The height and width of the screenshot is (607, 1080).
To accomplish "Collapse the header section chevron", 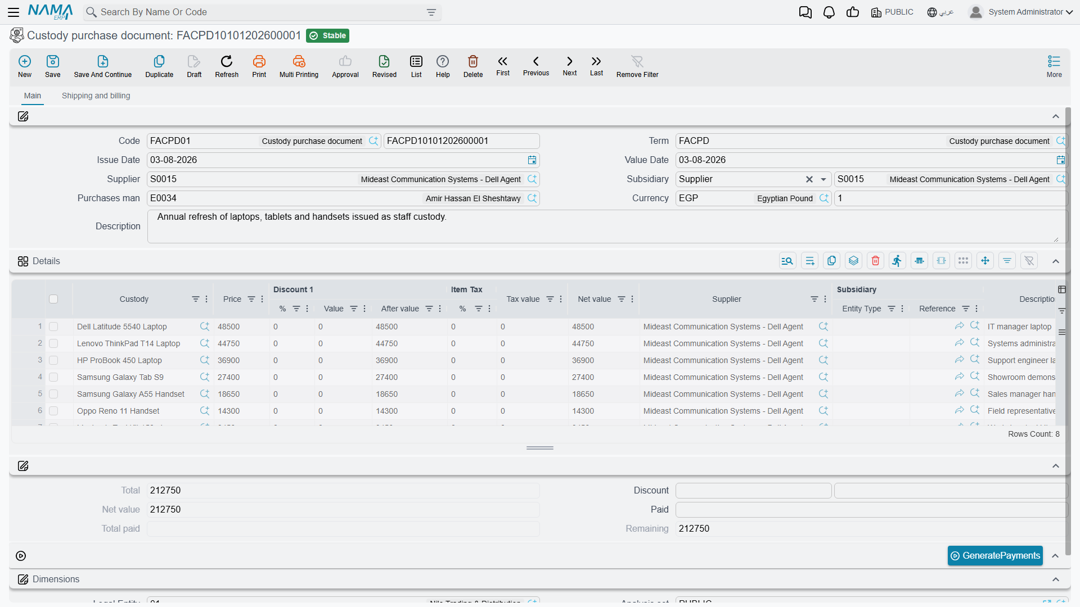I will tap(1056, 116).
